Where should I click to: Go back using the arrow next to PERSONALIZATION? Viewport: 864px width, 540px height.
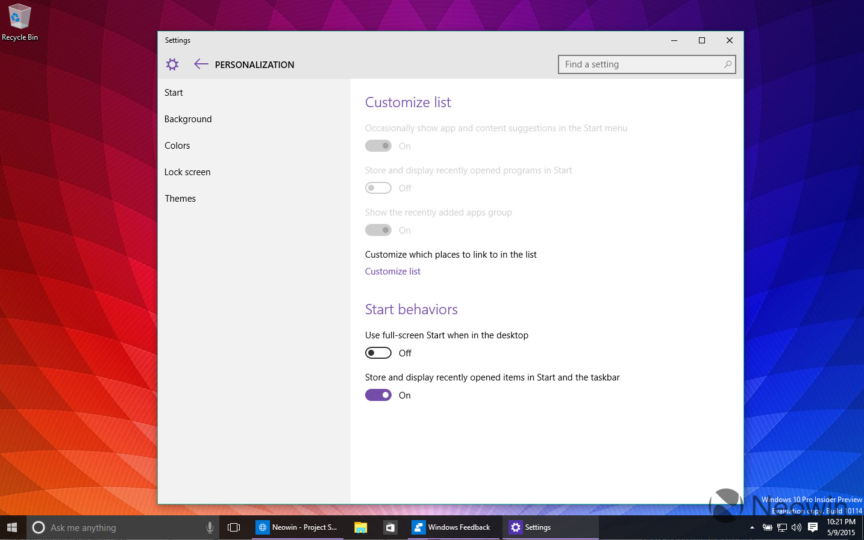click(x=201, y=64)
